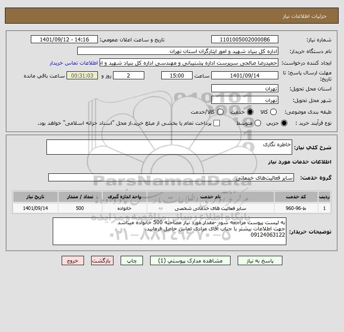Select the کالا radio button

point(273,112)
